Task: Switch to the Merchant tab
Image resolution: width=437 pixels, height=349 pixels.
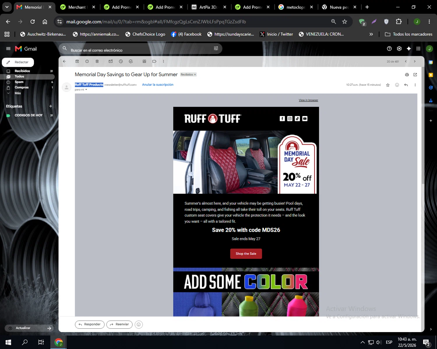Action: tap(77, 7)
